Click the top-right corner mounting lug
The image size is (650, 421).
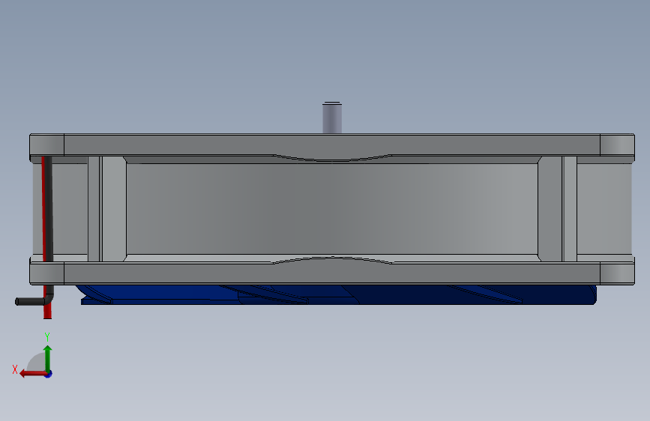coord(617,145)
